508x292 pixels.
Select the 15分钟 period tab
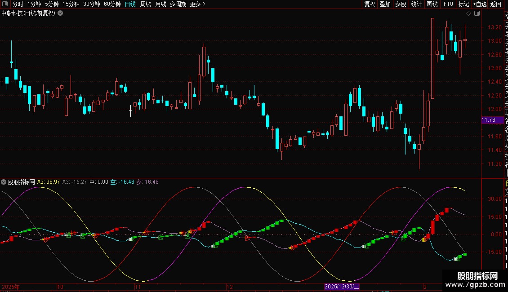pos(71,4)
